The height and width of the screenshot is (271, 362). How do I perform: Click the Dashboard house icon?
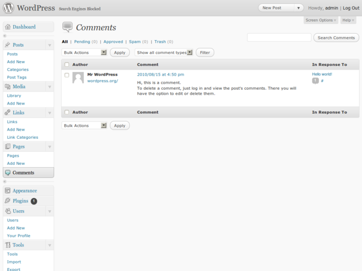click(x=8, y=27)
